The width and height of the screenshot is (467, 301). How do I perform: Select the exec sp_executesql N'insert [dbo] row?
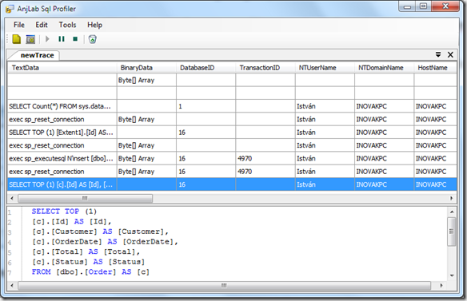point(233,159)
